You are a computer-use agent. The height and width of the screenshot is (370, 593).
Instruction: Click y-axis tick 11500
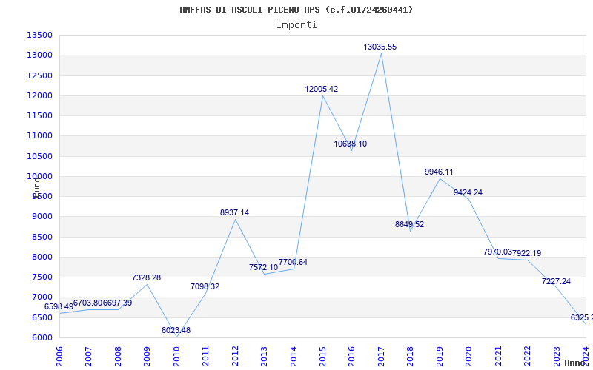tap(39, 115)
